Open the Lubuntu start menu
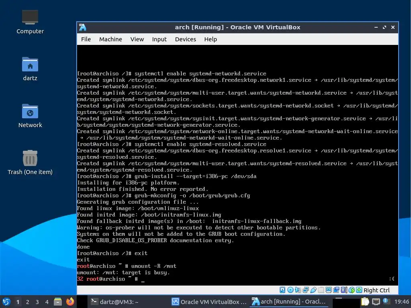 click(x=6, y=302)
